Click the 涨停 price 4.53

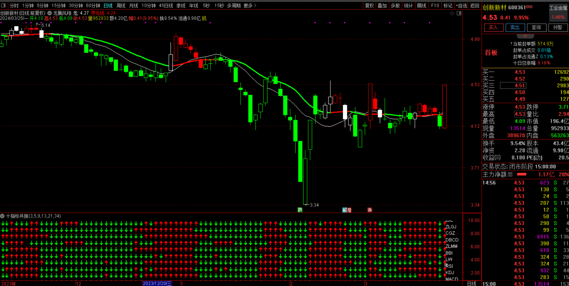520,107
